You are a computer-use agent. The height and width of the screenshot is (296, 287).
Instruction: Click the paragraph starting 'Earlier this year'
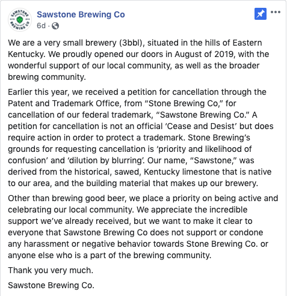coord(141,137)
